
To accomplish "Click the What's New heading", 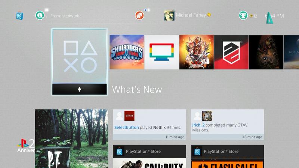I will point(137,89).
